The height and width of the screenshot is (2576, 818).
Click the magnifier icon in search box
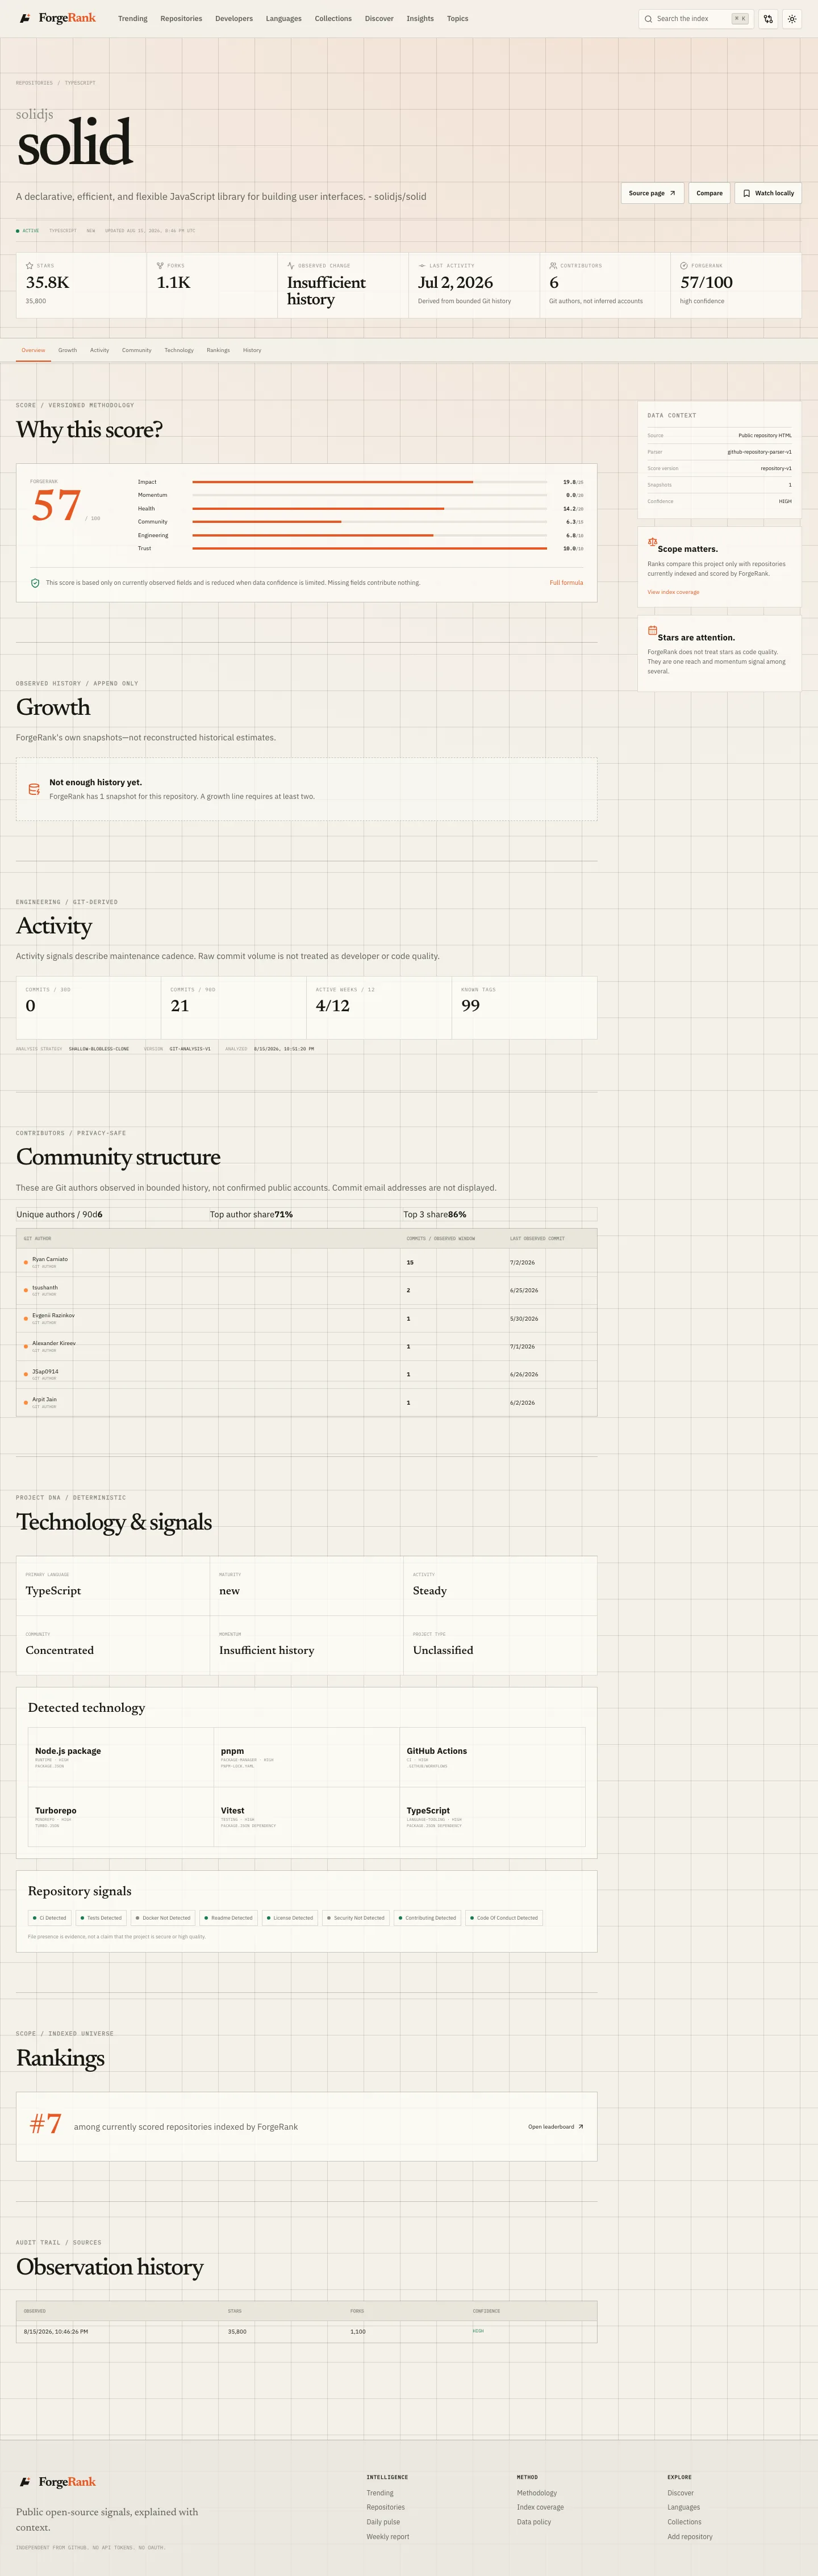648,19
